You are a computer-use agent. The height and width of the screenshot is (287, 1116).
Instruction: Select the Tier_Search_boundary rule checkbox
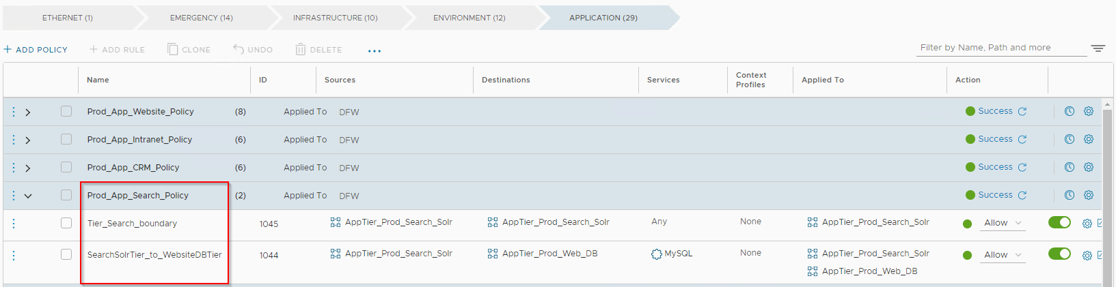[x=66, y=223]
